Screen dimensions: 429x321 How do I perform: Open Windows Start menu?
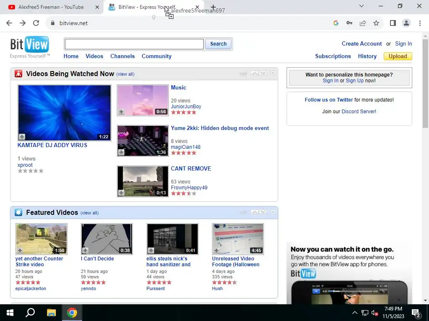10,313
